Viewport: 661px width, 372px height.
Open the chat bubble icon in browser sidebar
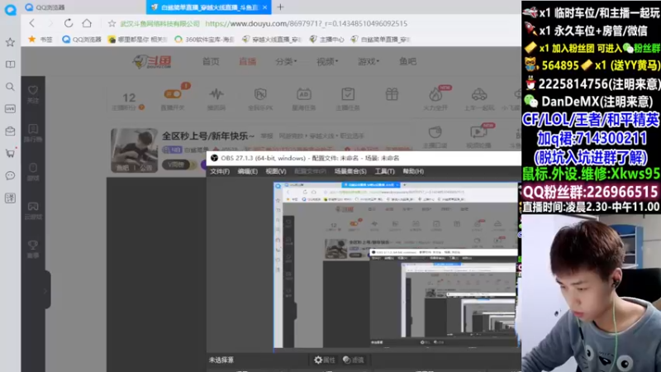pyautogui.click(x=10, y=175)
